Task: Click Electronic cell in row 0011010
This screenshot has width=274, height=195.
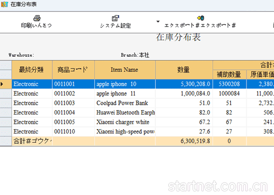Action: [x=32, y=132]
